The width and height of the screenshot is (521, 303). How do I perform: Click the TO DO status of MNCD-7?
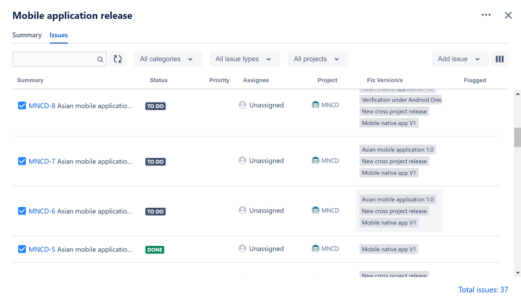point(155,162)
